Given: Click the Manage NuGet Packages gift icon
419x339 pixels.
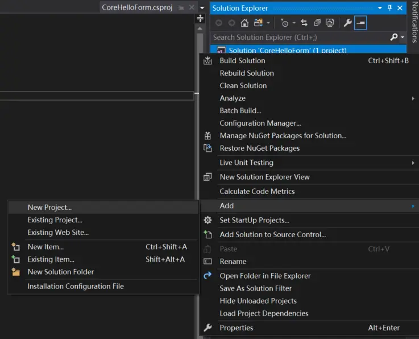Looking at the screenshot, I should [208, 136].
